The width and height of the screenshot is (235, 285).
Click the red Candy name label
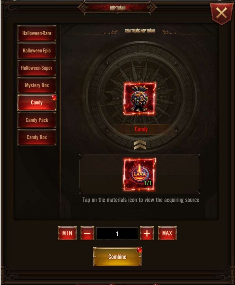coord(141,129)
